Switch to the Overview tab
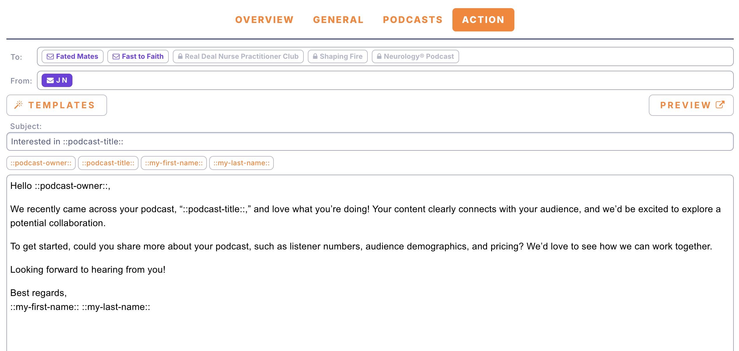739x351 pixels. (264, 19)
